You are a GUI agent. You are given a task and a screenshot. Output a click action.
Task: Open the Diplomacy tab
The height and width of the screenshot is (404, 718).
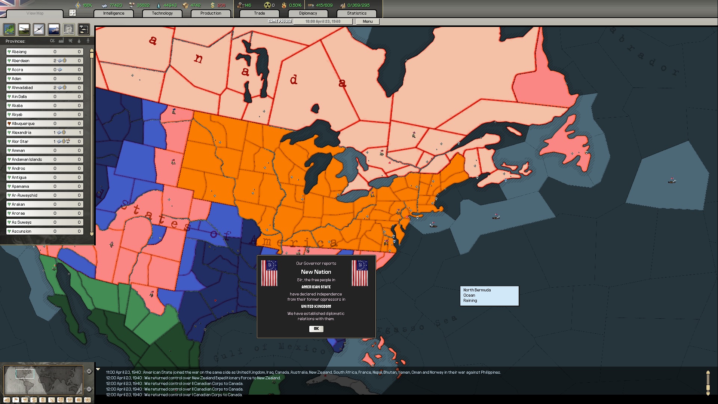pyautogui.click(x=308, y=13)
